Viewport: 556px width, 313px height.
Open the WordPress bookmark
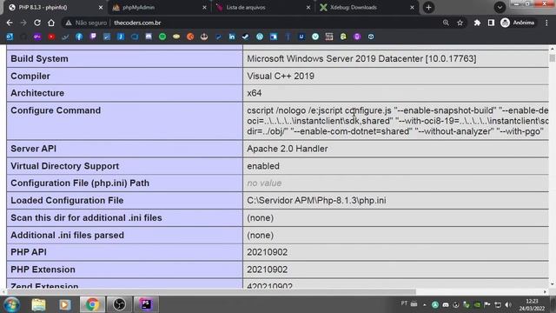[260, 37]
